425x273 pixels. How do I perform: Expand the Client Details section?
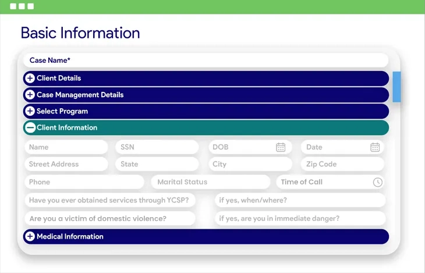pyautogui.click(x=204, y=78)
